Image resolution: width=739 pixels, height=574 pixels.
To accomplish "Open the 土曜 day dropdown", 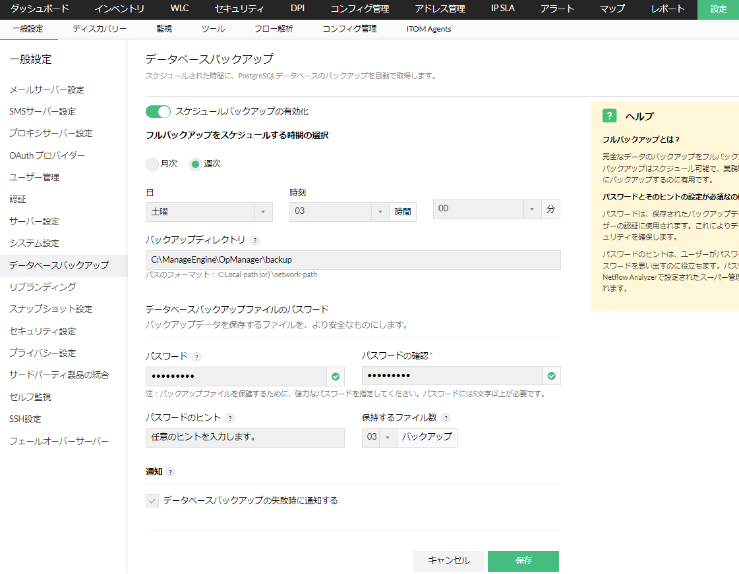I will coord(208,212).
